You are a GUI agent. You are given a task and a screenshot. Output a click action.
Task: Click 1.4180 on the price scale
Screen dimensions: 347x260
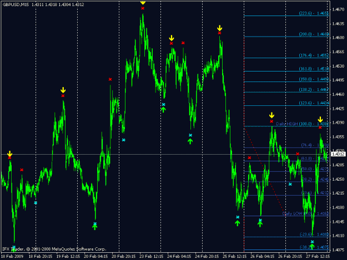pos(338,207)
